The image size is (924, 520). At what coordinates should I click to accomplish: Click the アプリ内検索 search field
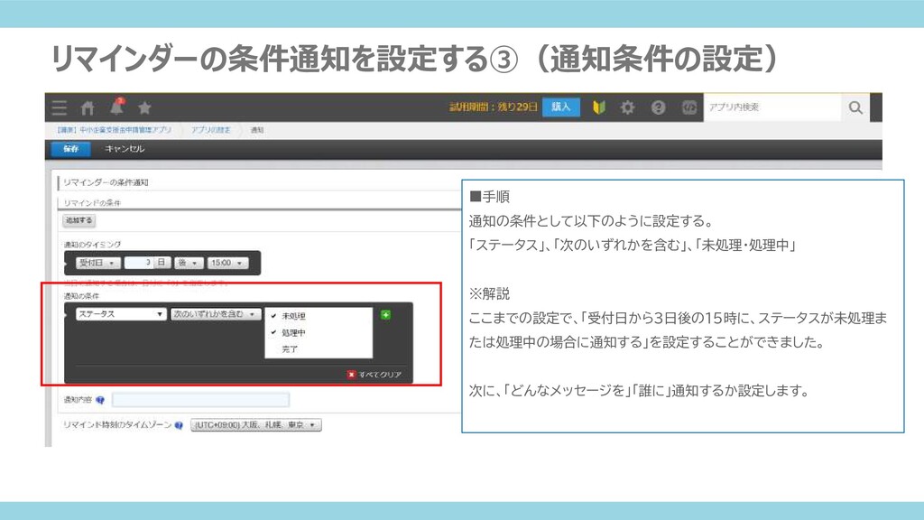point(772,107)
